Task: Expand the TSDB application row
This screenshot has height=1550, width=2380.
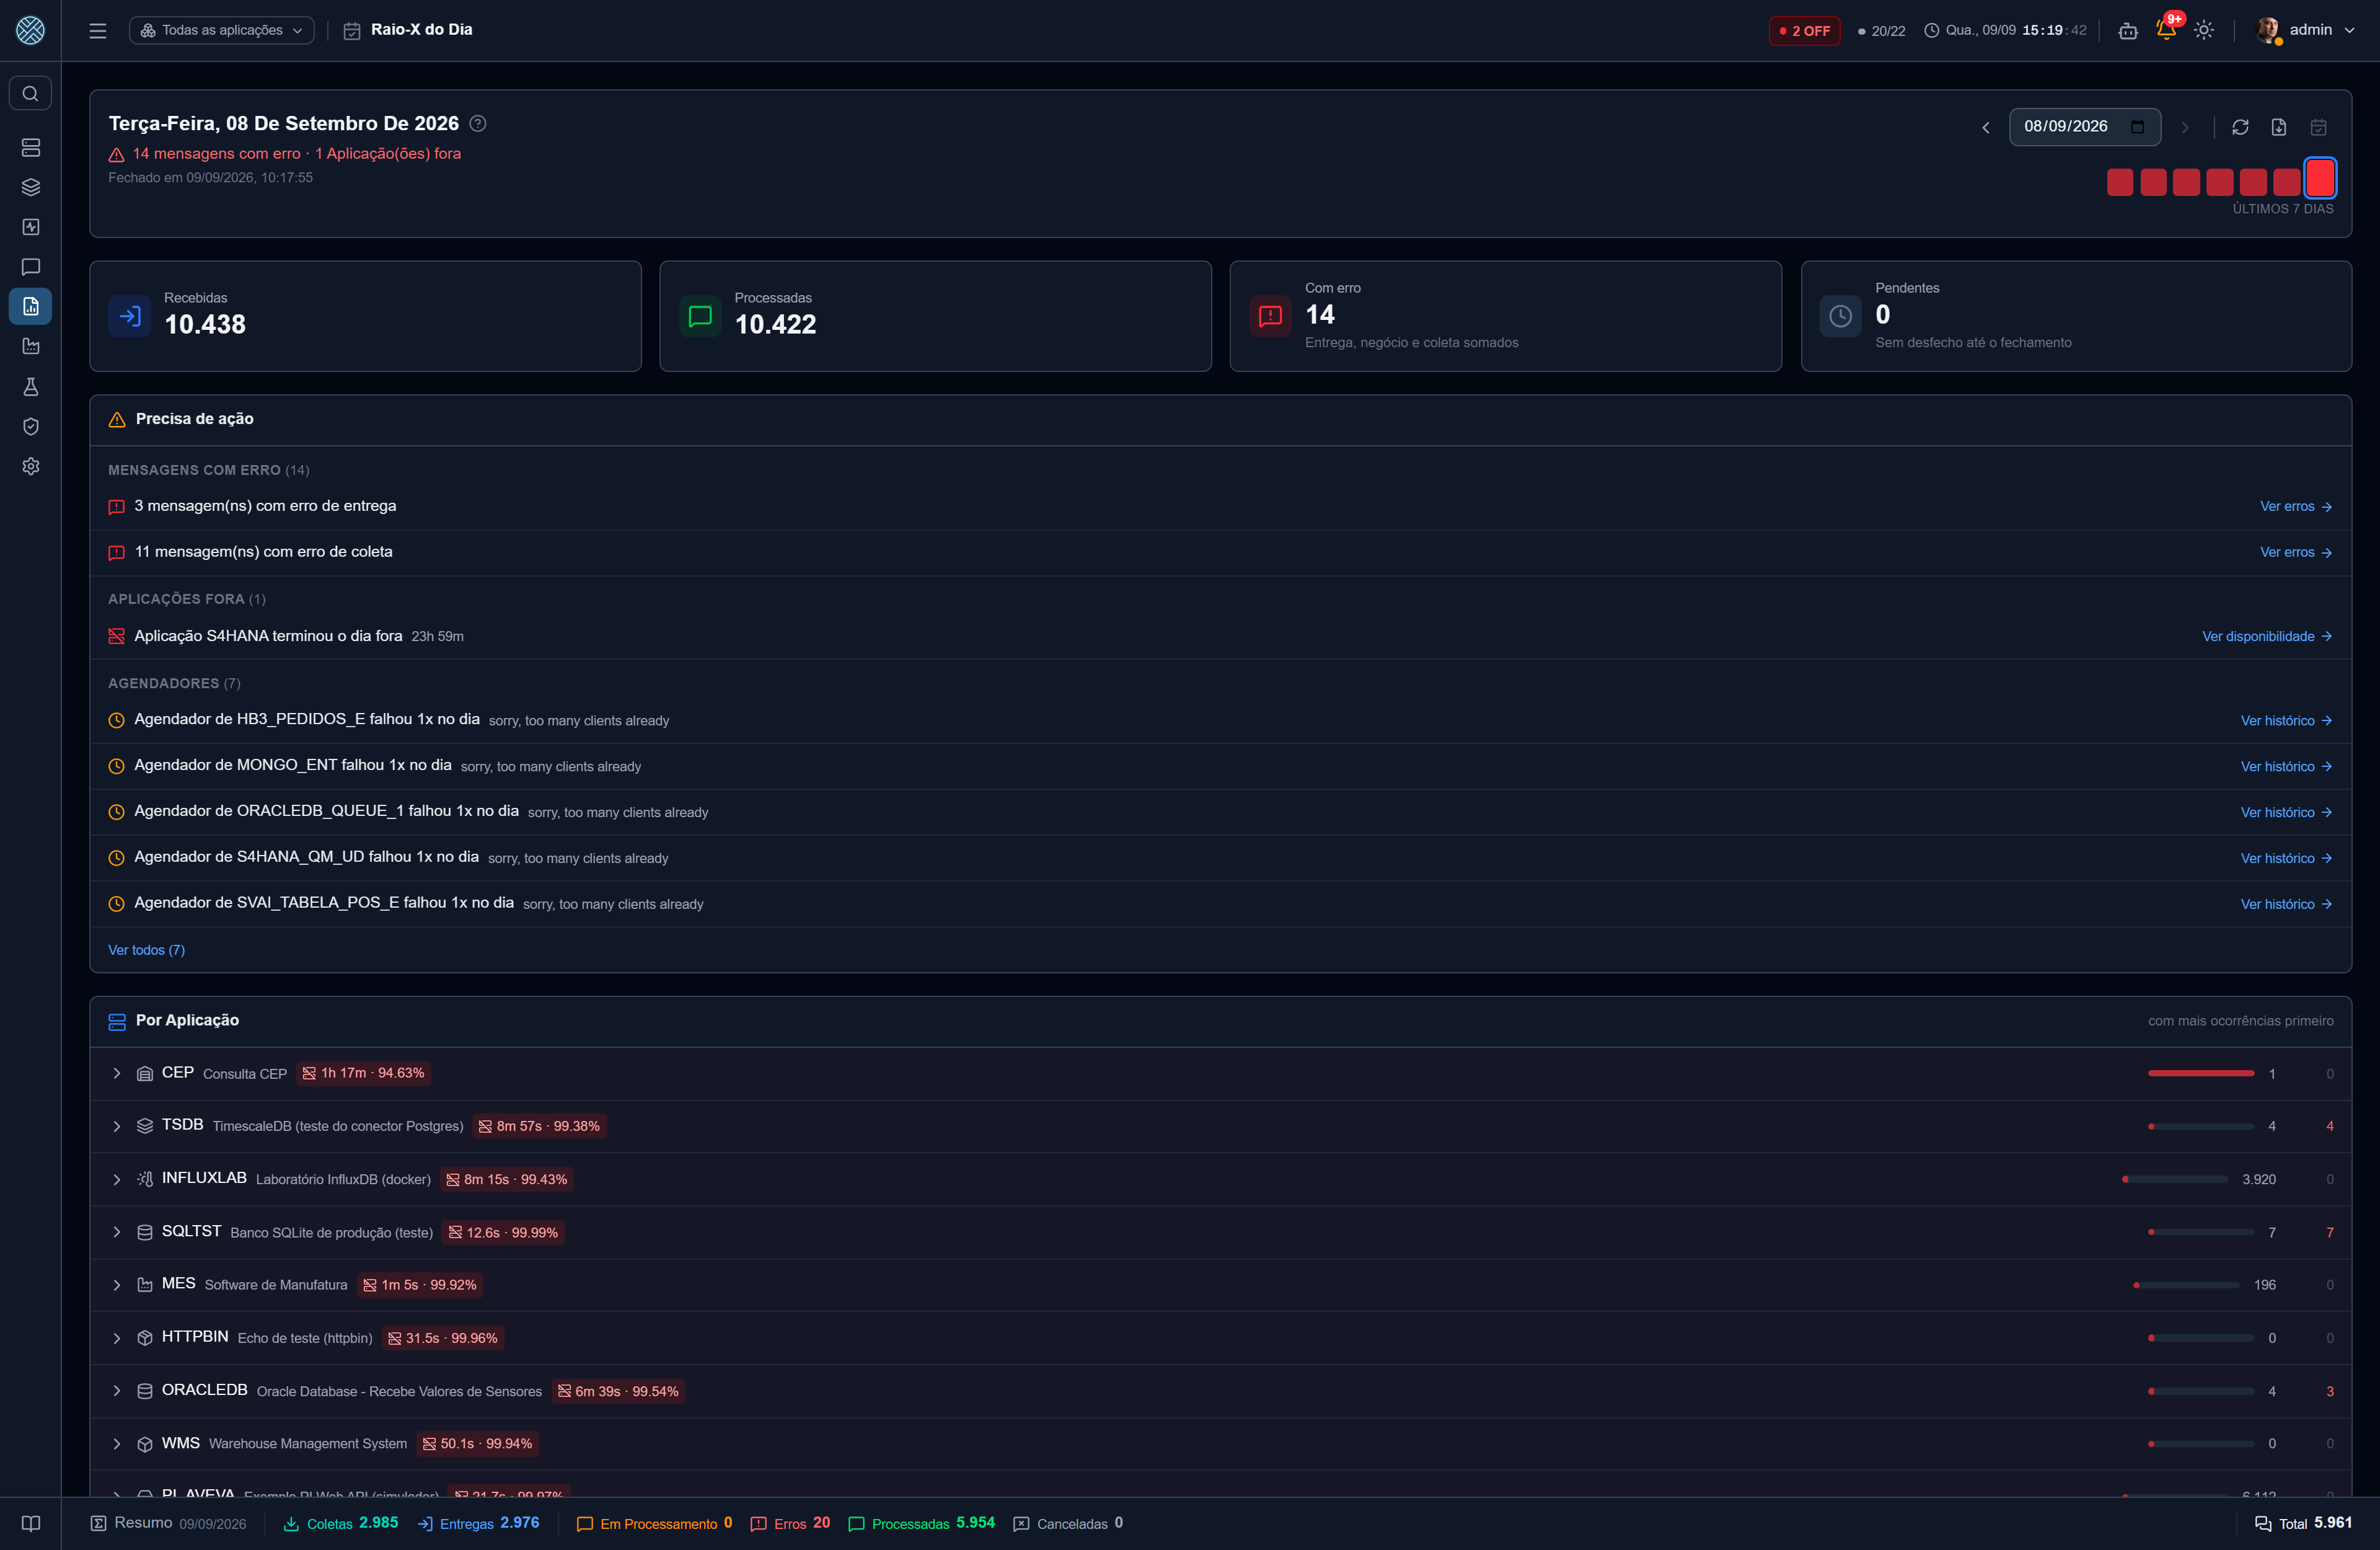Action: tap(117, 1126)
